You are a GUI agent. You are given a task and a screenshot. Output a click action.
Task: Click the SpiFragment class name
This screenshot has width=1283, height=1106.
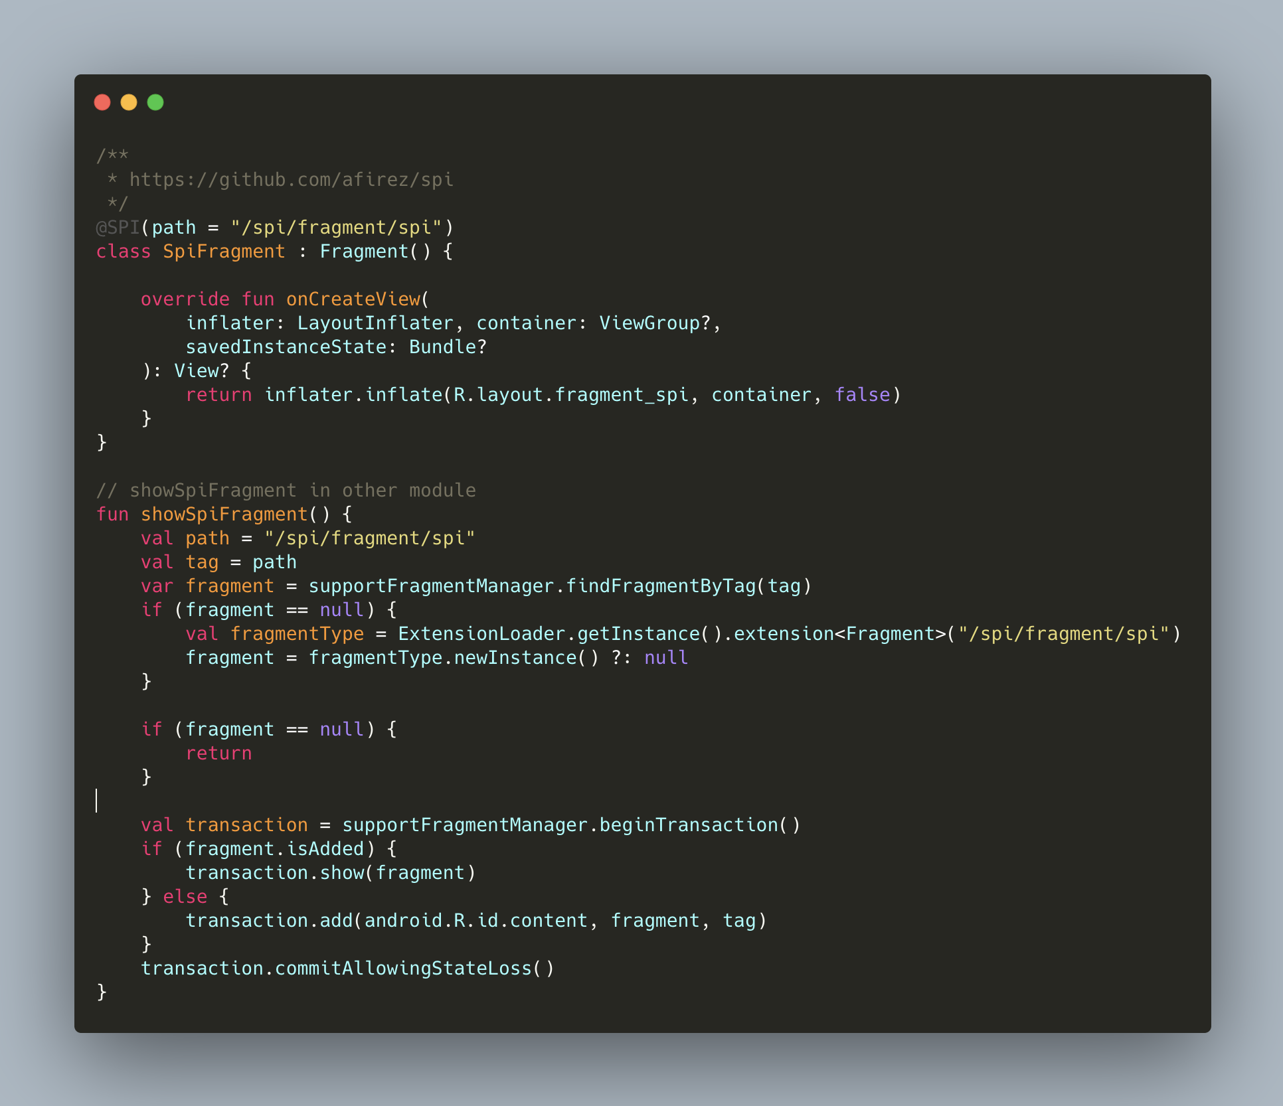[x=224, y=252]
